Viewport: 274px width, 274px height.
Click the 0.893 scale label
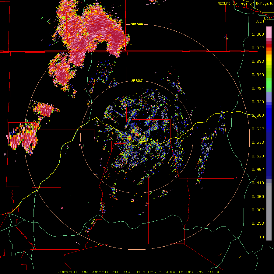pyautogui.click(x=258, y=61)
